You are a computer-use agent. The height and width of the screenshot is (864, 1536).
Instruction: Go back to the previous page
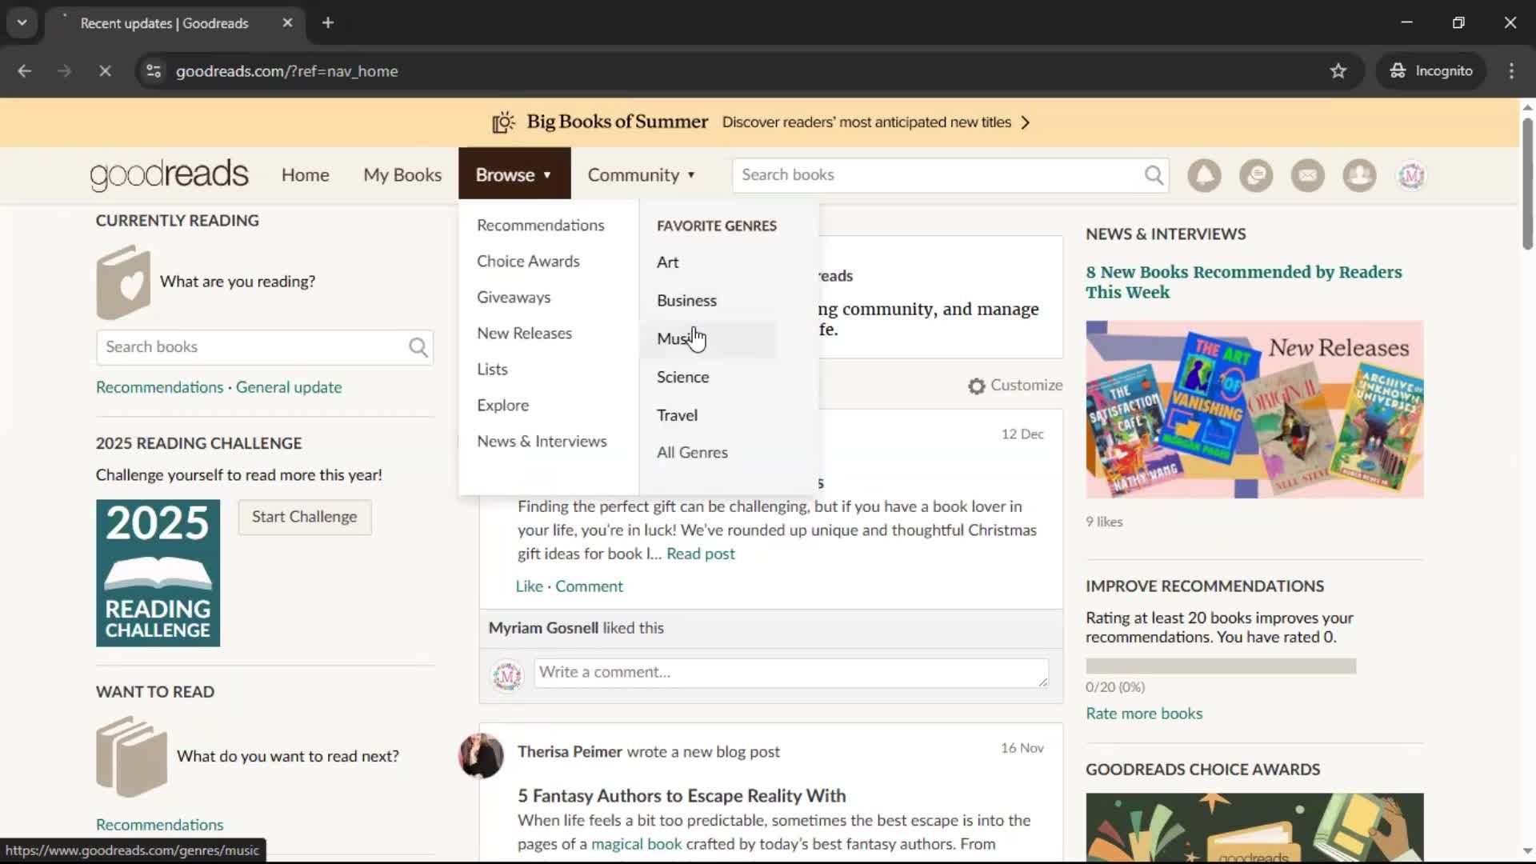(x=25, y=71)
